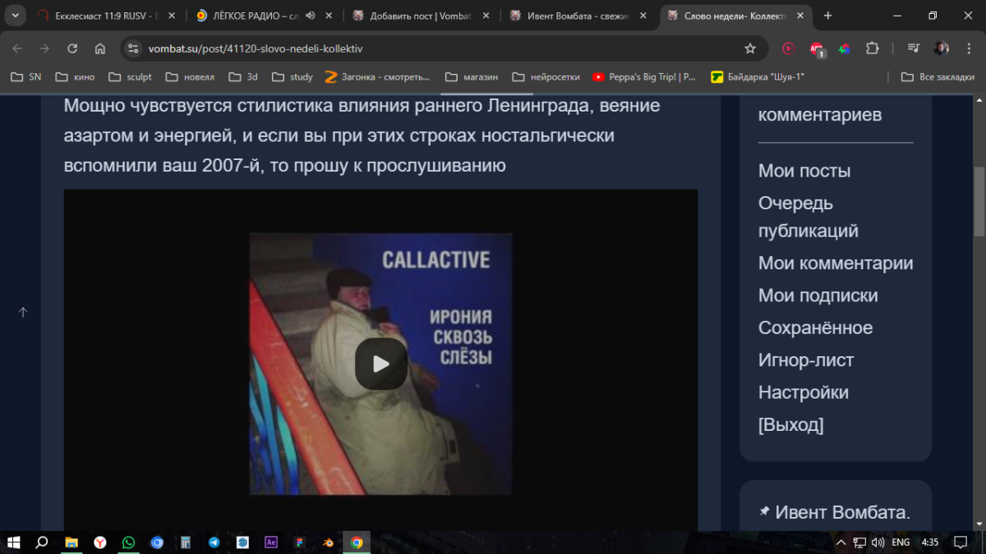This screenshot has height=554, width=986.
Task: Open Мои комментарии link
Action: click(x=836, y=263)
